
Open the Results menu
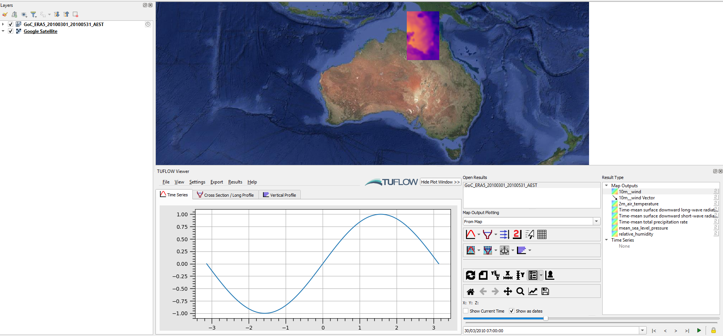235,182
